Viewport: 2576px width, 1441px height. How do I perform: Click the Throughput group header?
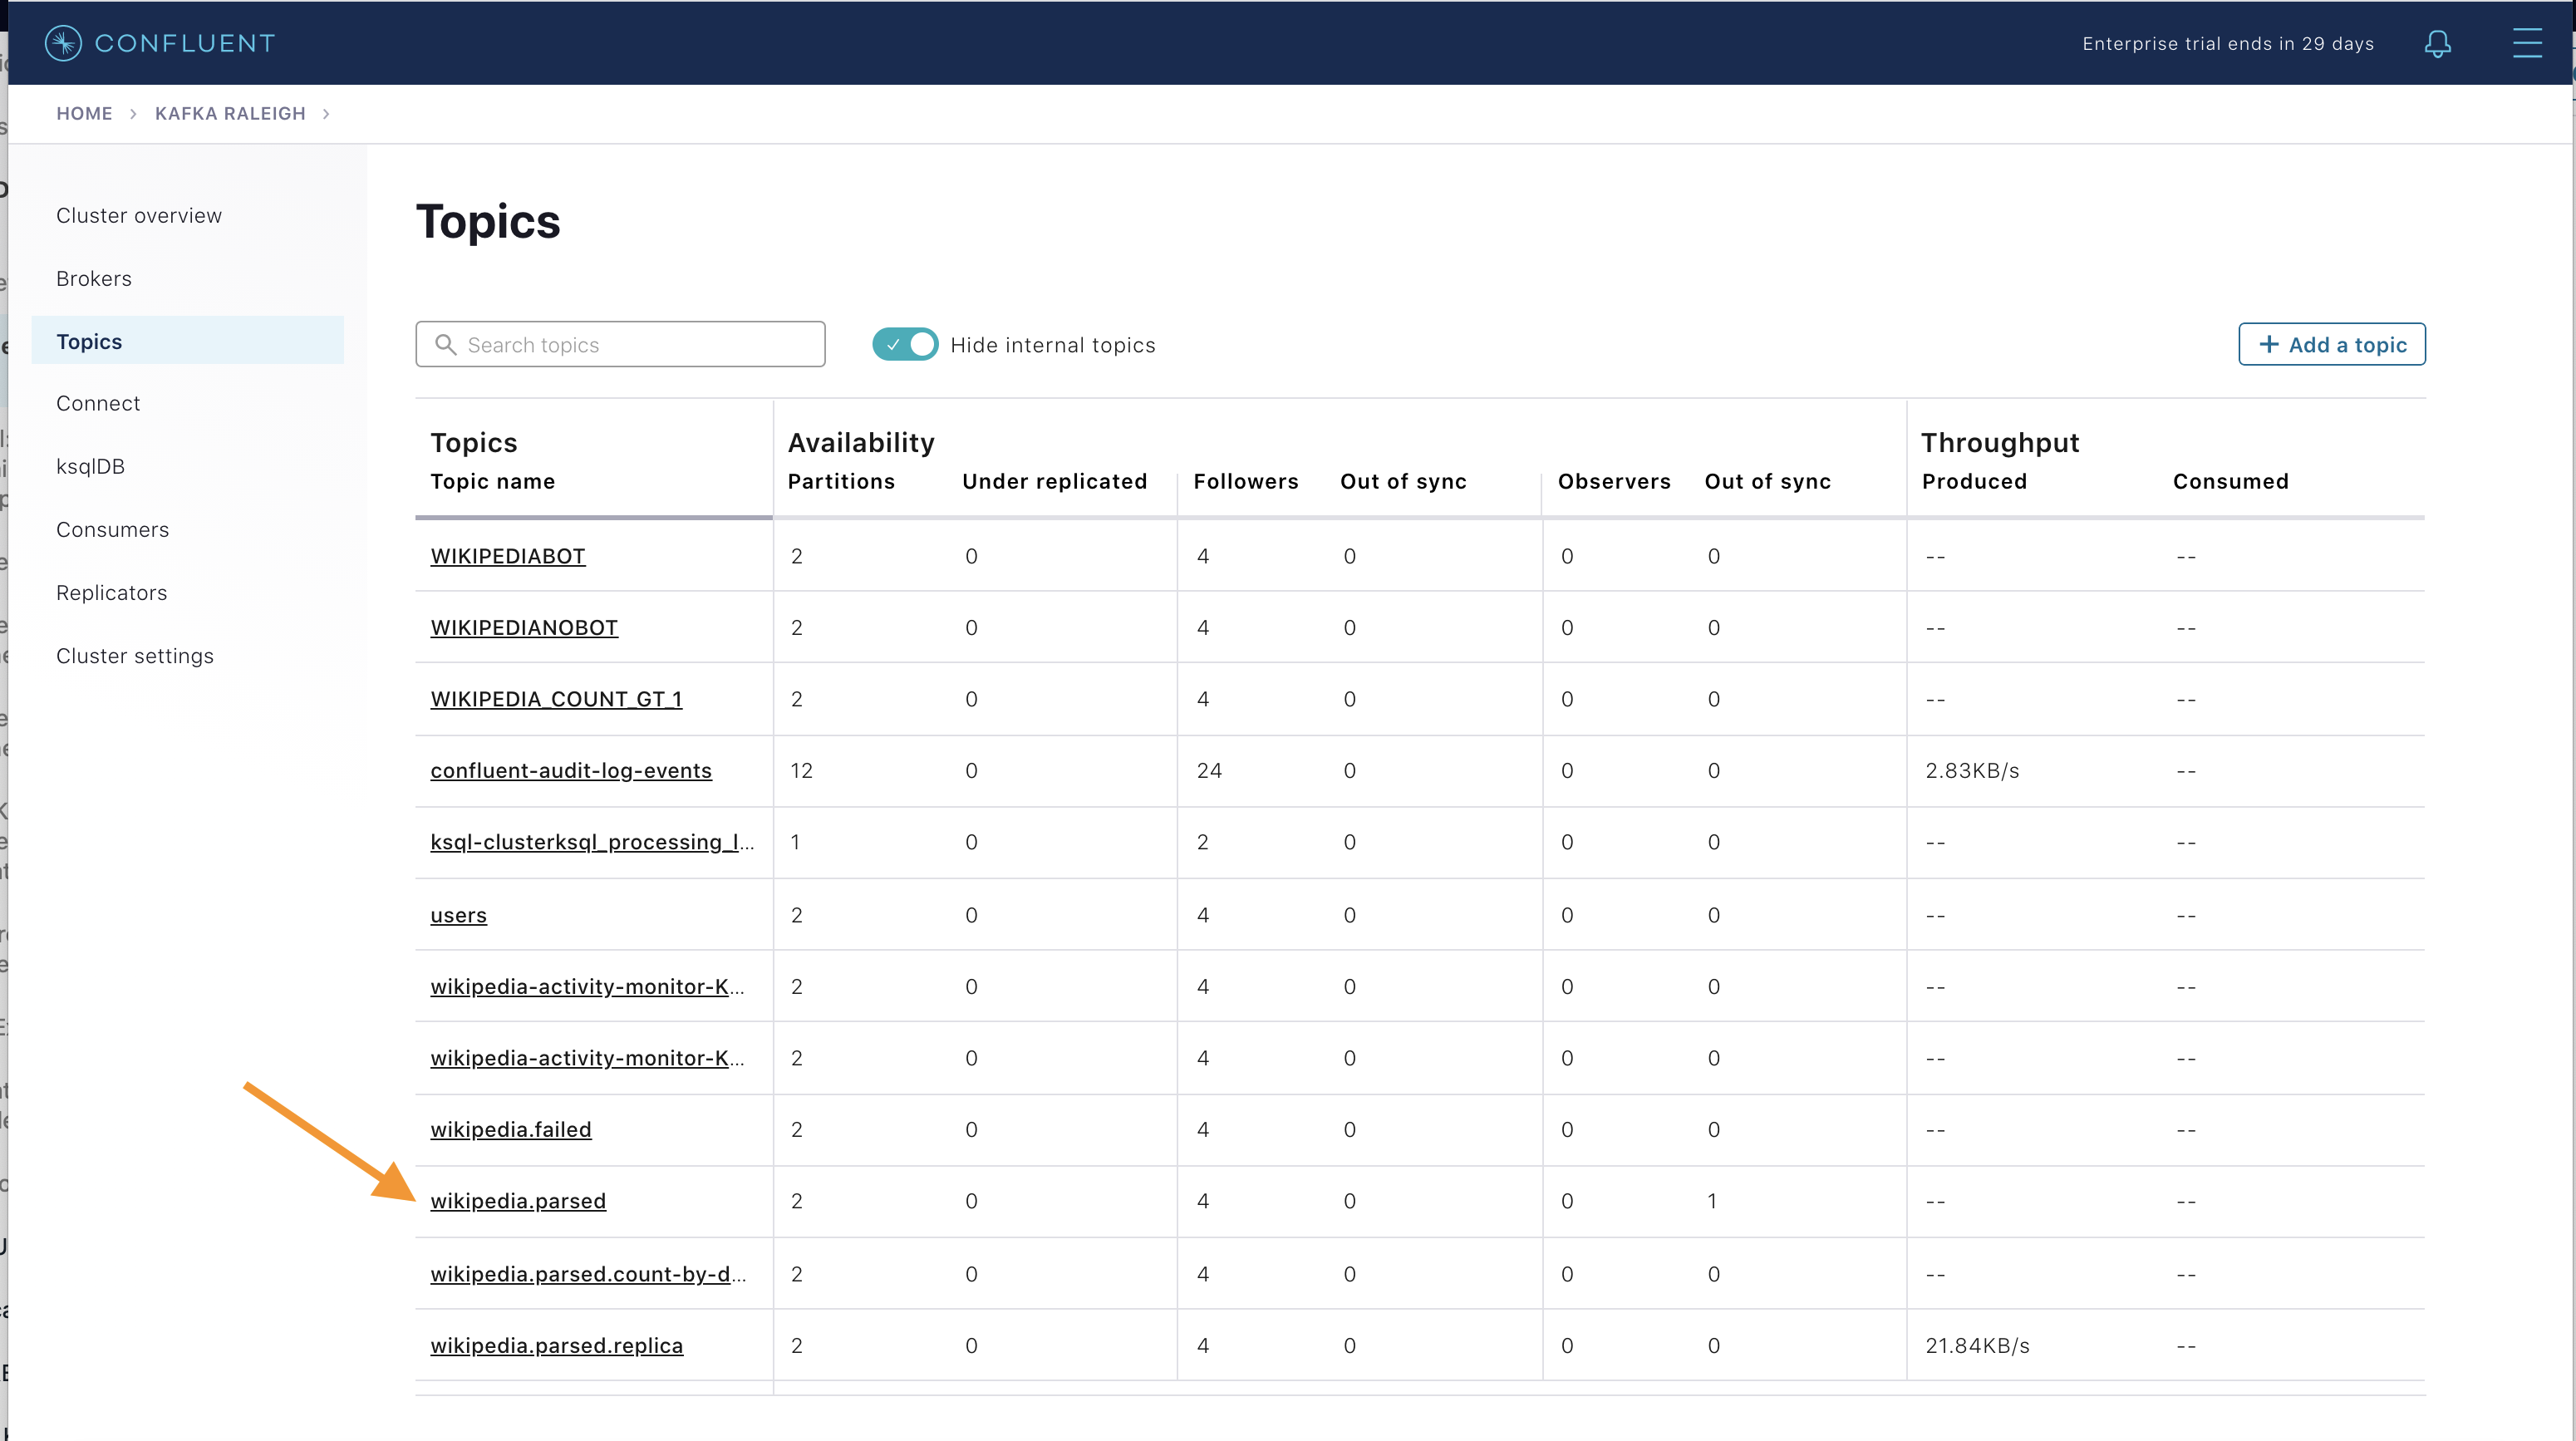click(x=2000, y=442)
